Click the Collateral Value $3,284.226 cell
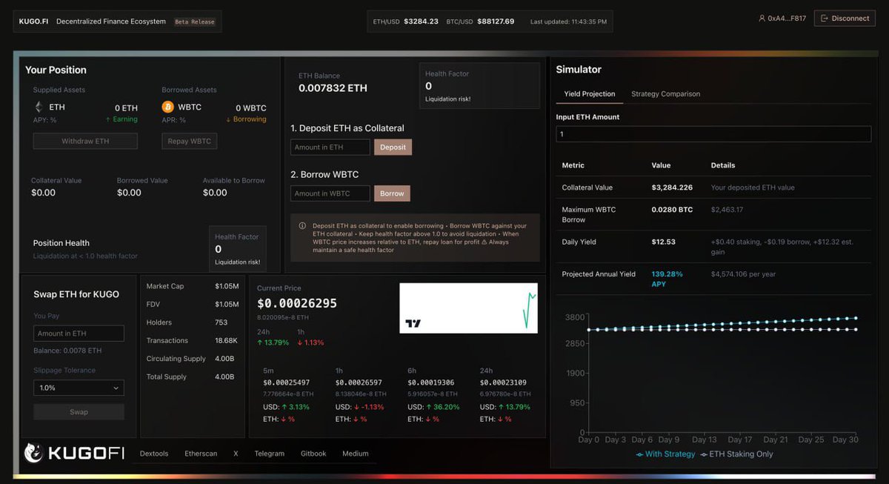This screenshot has width=889, height=484. point(672,188)
